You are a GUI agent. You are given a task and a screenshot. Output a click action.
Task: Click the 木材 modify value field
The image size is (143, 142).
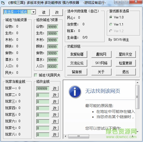(x=53, y=40)
